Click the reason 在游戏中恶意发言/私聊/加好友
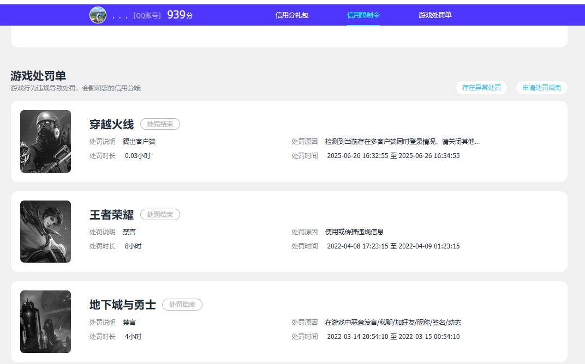The height and width of the screenshot is (364, 585). click(393, 323)
